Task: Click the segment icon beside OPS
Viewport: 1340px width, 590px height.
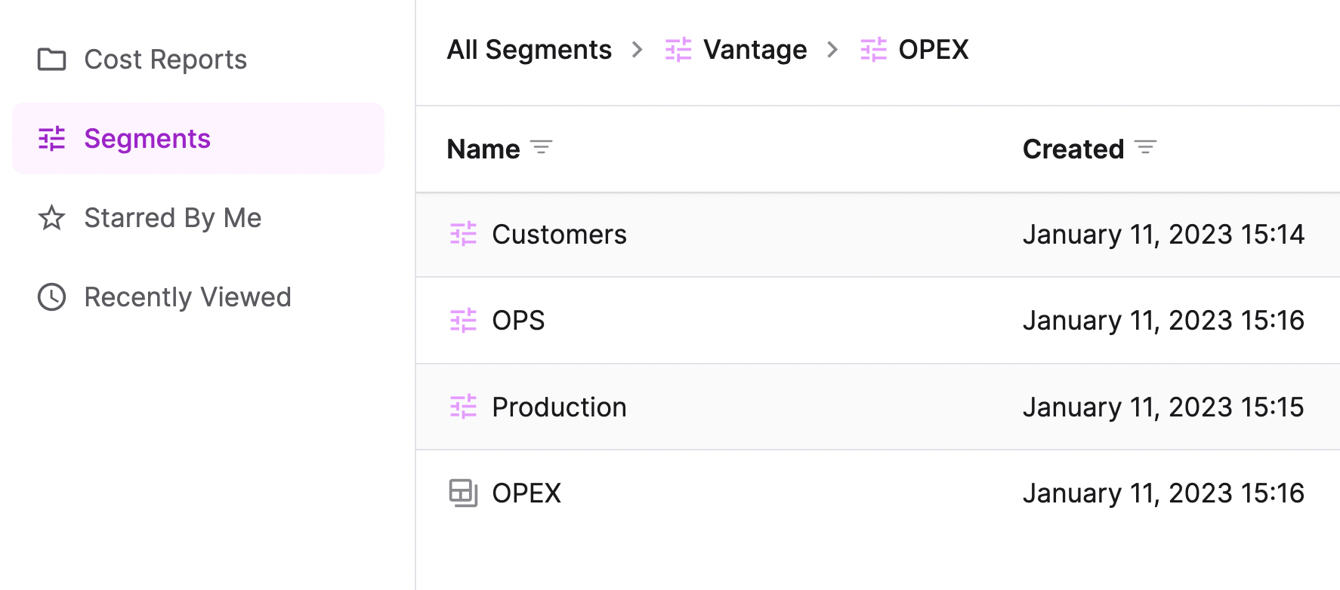Action: coord(463,321)
